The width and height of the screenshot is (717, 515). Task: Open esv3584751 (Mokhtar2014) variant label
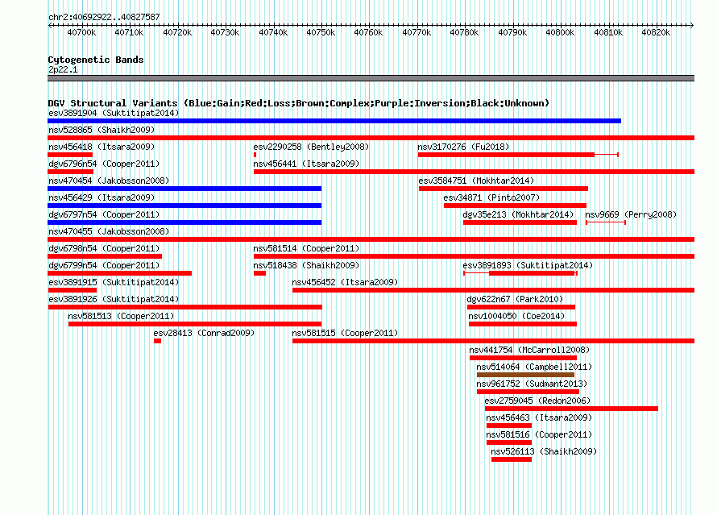click(x=476, y=181)
